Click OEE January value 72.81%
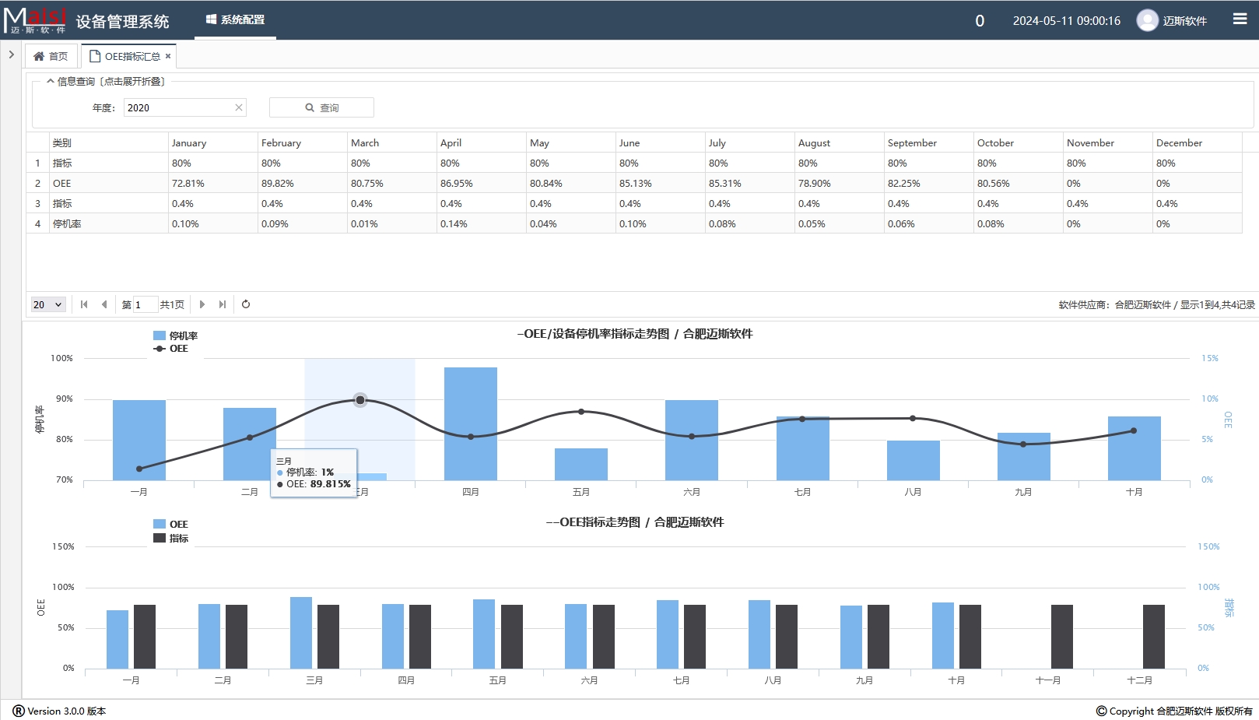This screenshot has width=1259, height=720. click(188, 184)
